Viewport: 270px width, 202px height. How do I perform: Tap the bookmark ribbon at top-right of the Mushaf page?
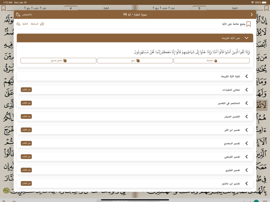coord(267,8)
